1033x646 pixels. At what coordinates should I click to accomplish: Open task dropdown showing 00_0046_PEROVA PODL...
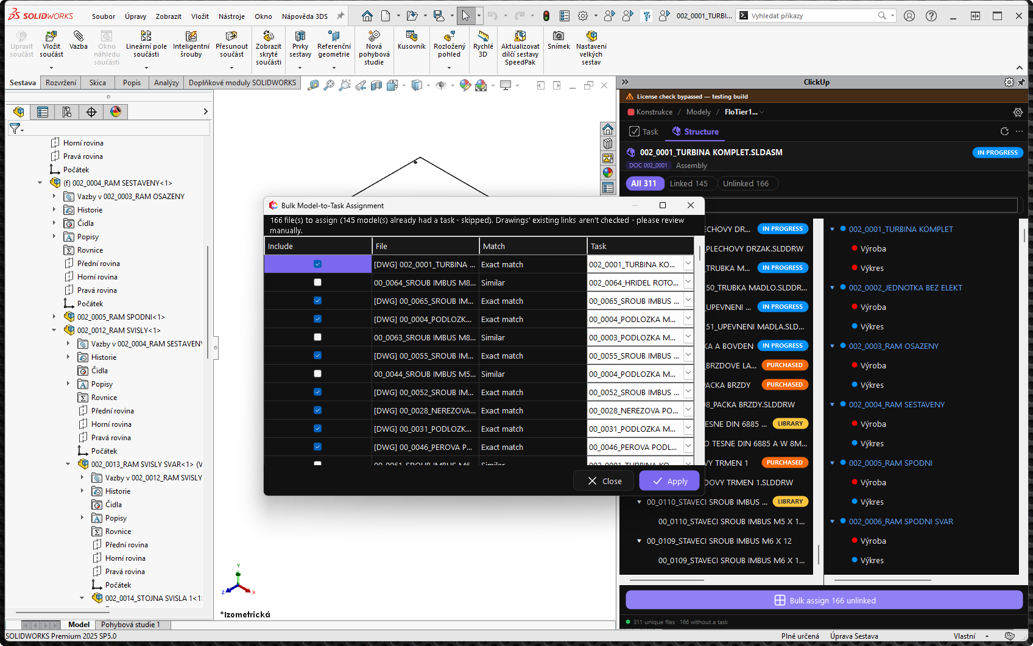click(688, 447)
